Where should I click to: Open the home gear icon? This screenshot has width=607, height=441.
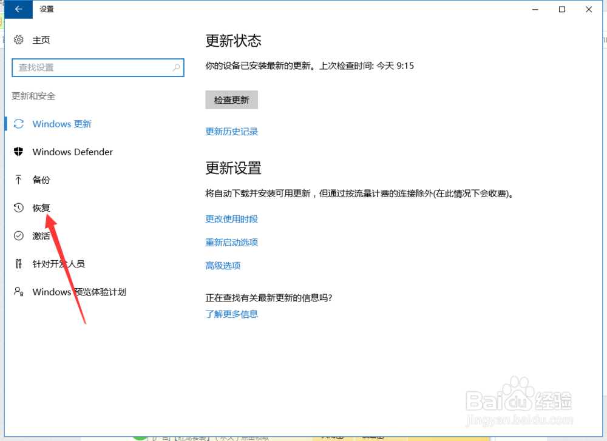click(x=19, y=40)
